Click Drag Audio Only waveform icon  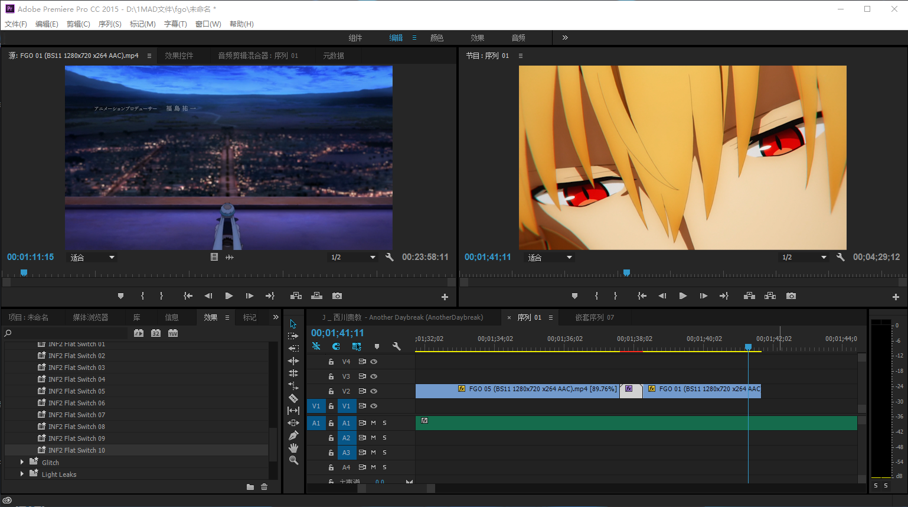[230, 257]
